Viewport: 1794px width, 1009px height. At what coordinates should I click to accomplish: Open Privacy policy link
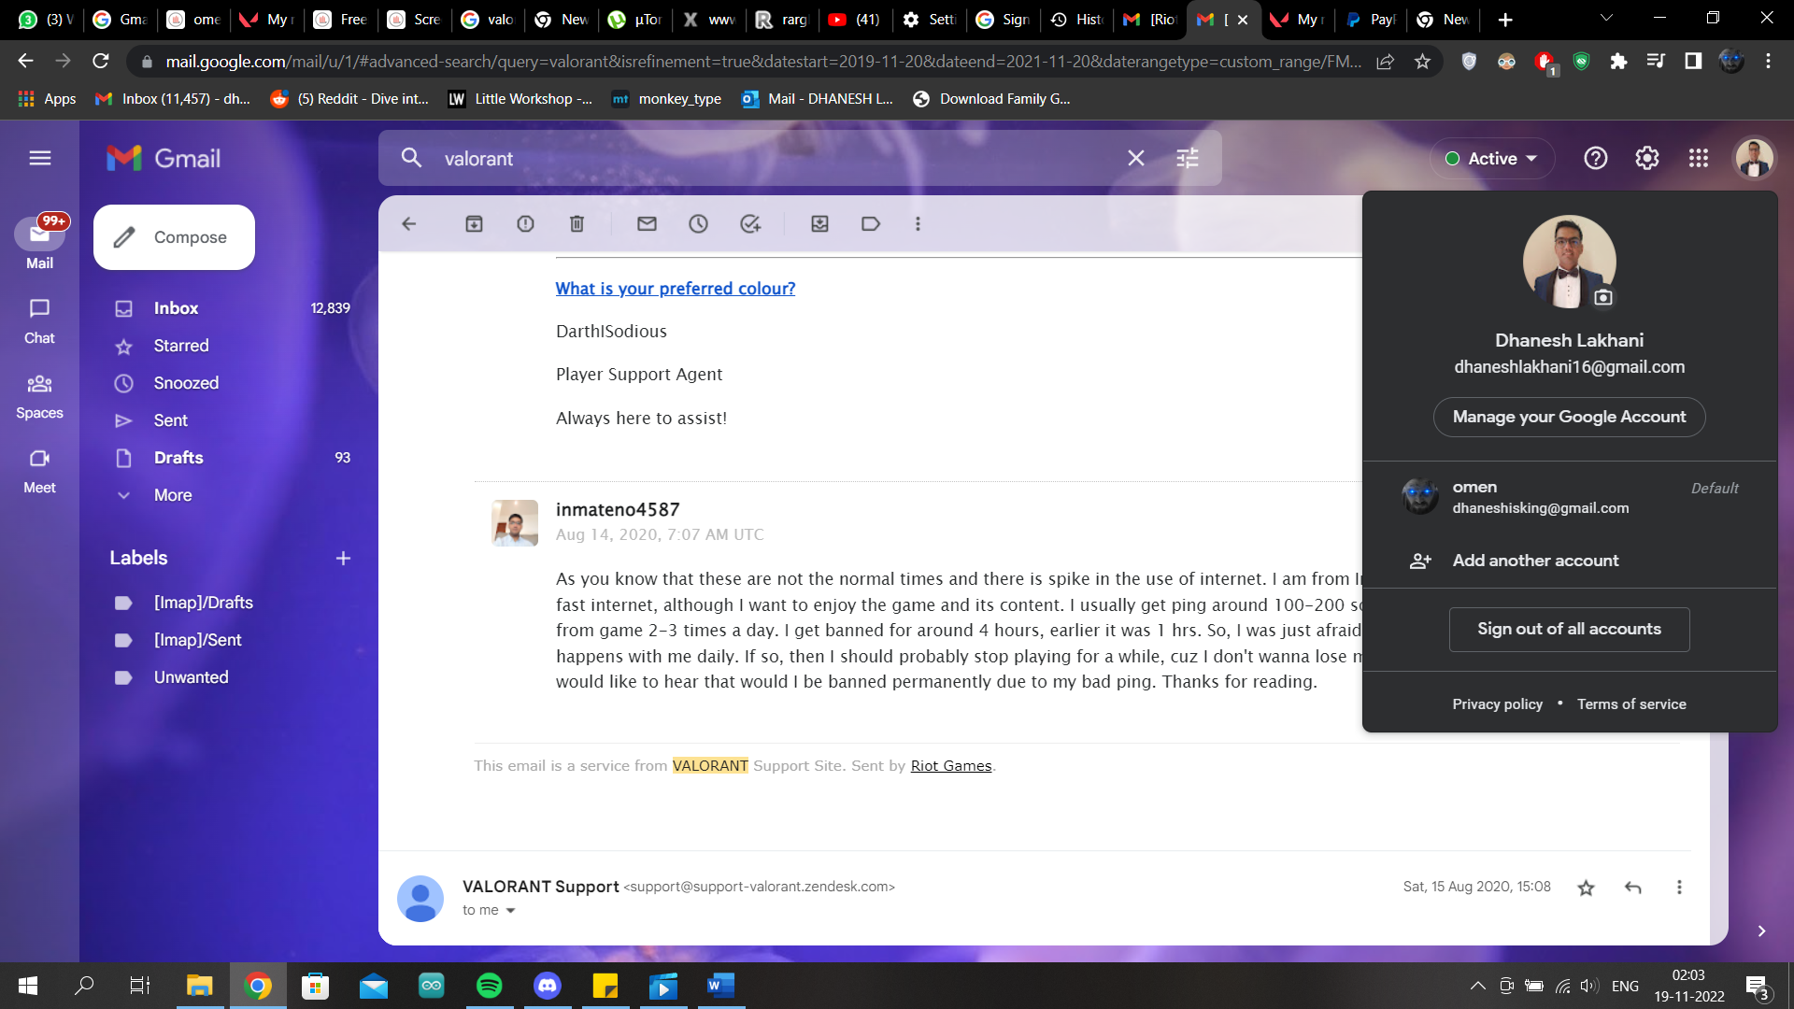1497,704
